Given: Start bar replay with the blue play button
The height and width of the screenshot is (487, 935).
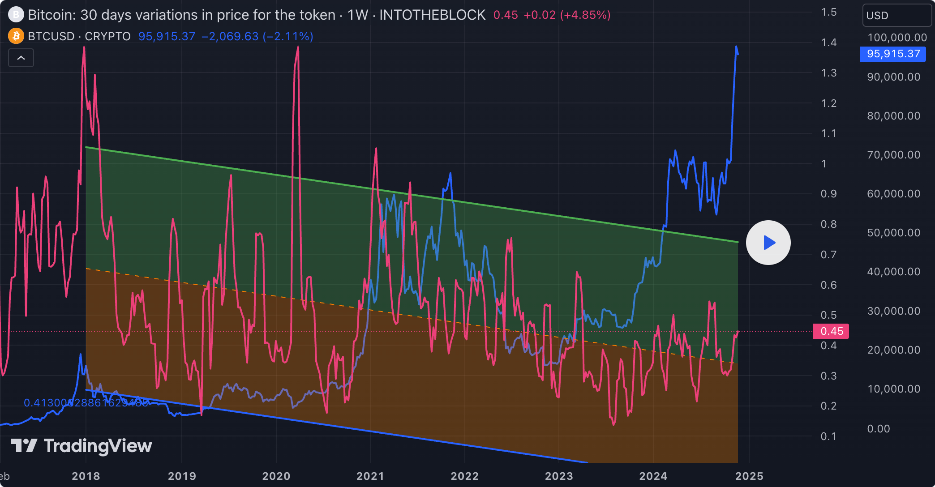Looking at the screenshot, I should 768,242.
